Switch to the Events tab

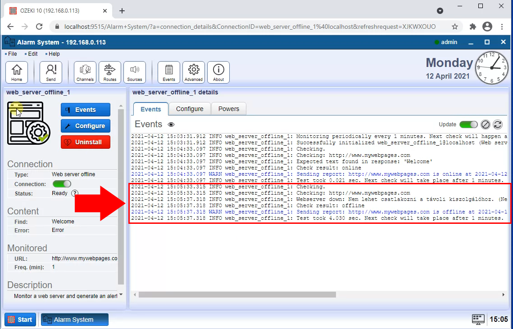151,109
